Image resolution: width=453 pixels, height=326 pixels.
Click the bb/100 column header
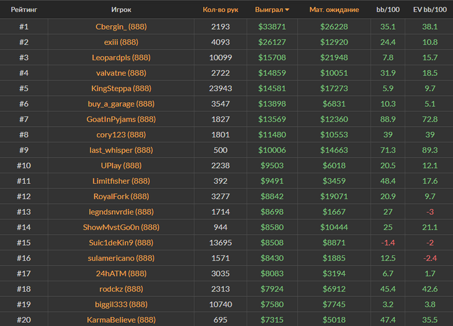(x=388, y=10)
